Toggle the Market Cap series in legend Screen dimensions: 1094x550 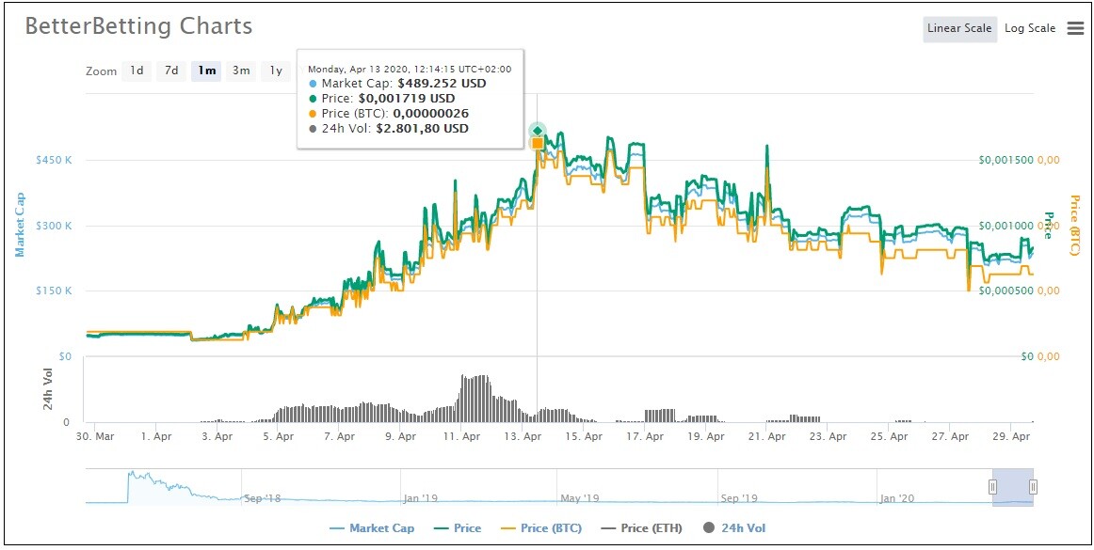371,528
